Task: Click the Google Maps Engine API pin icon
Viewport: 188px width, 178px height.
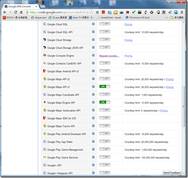Action: tap(45, 102)
